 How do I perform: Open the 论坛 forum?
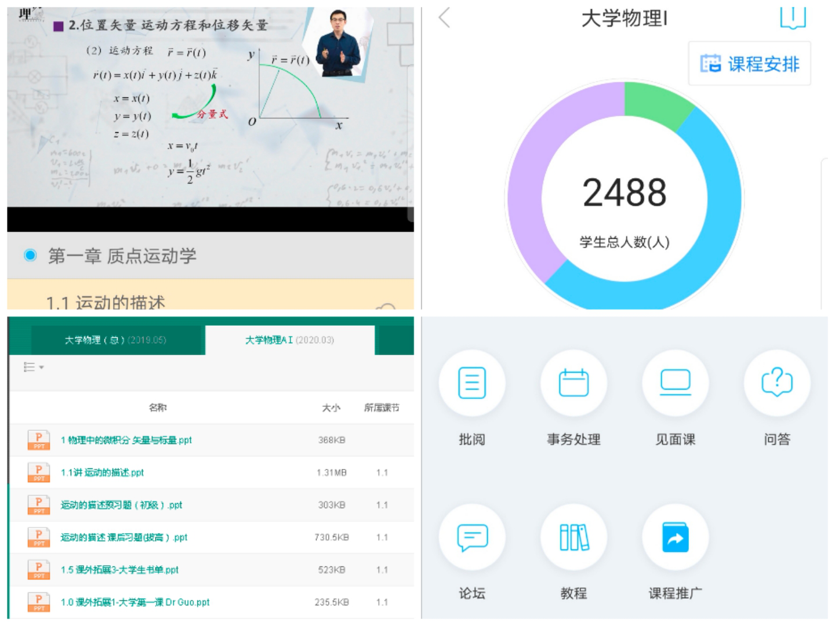472,537
